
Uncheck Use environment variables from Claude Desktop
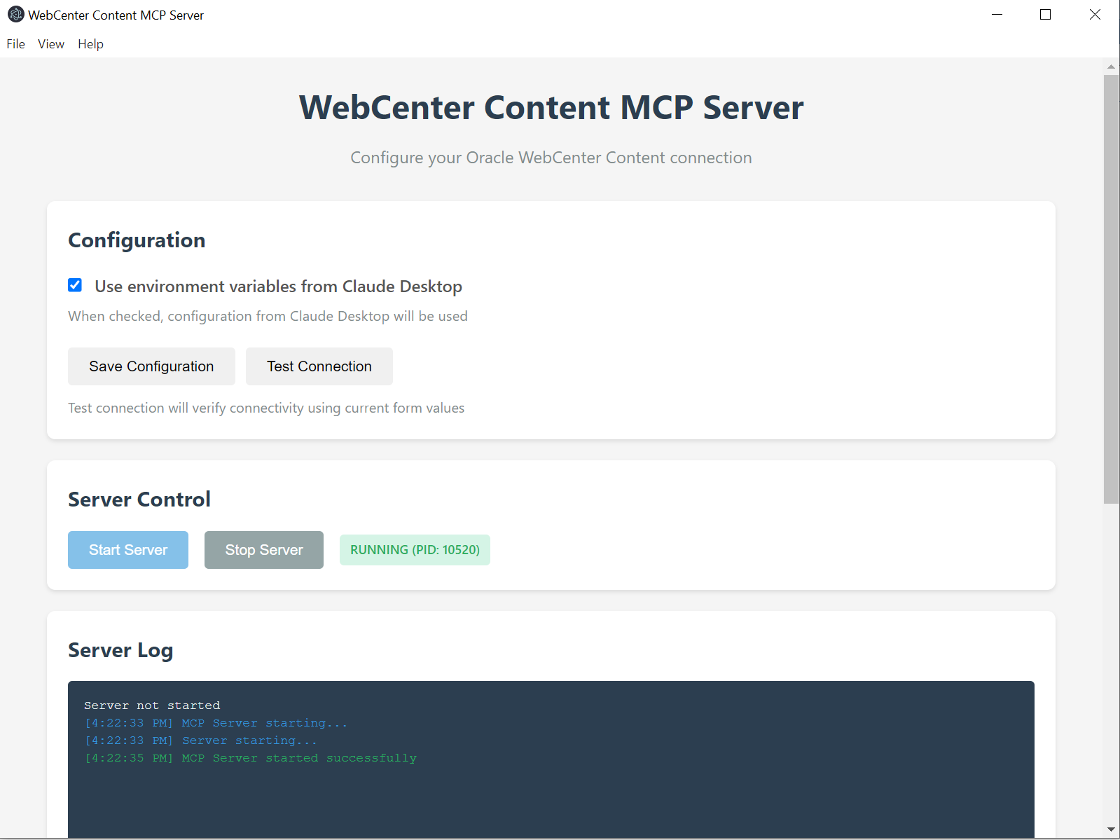point(75,285)
